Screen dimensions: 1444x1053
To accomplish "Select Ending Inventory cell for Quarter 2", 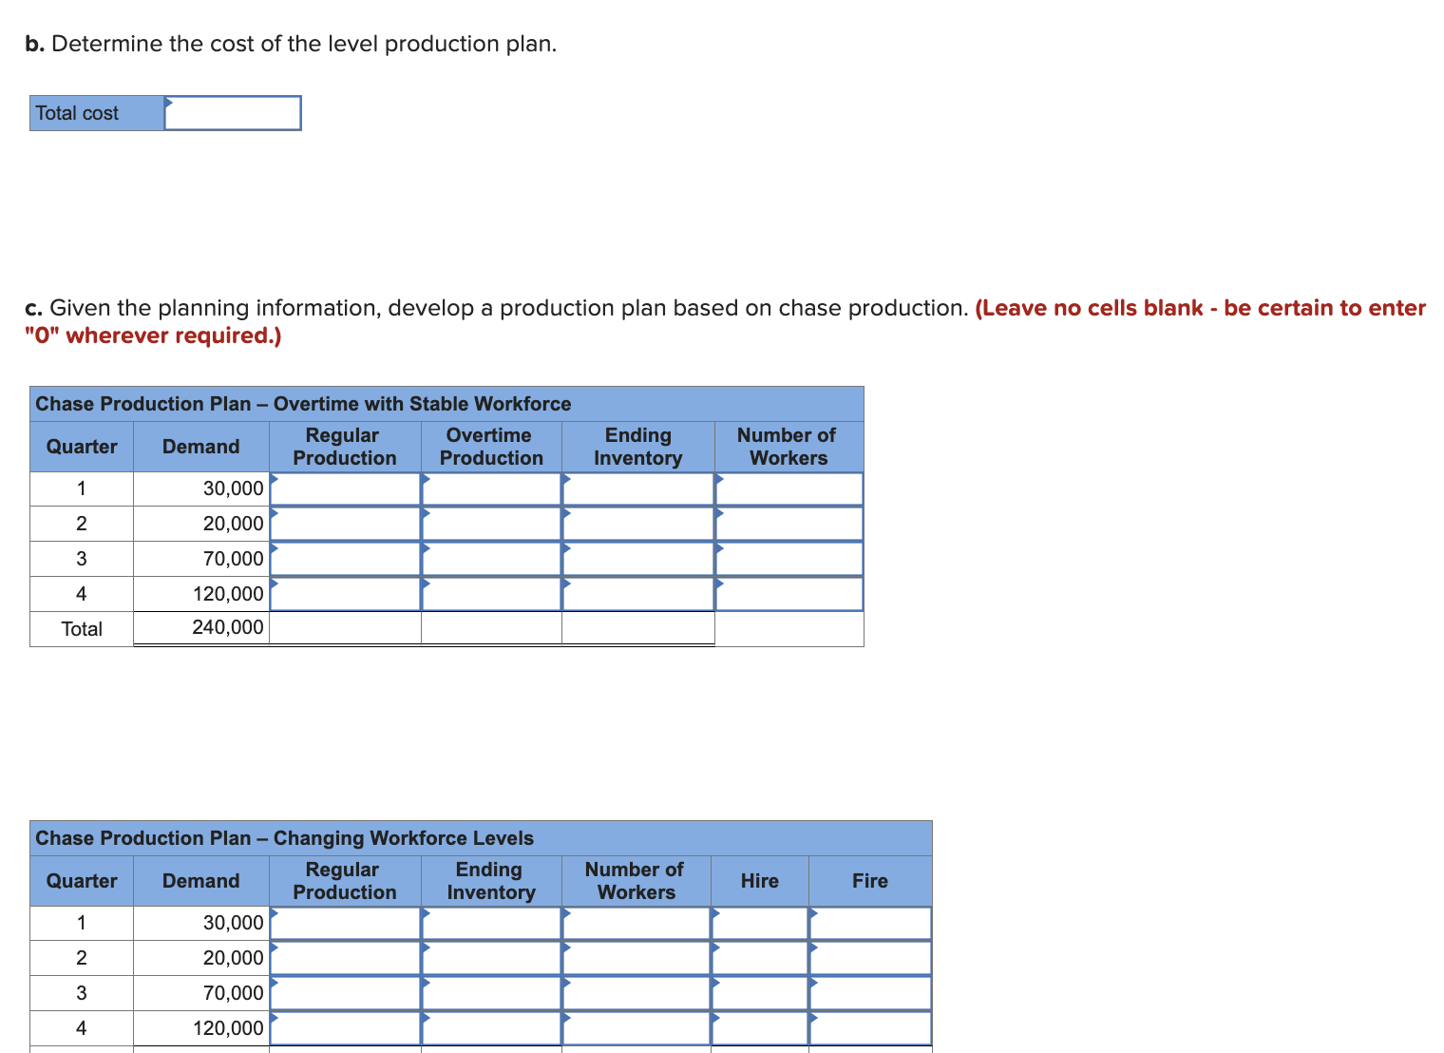I will (638, 524).
